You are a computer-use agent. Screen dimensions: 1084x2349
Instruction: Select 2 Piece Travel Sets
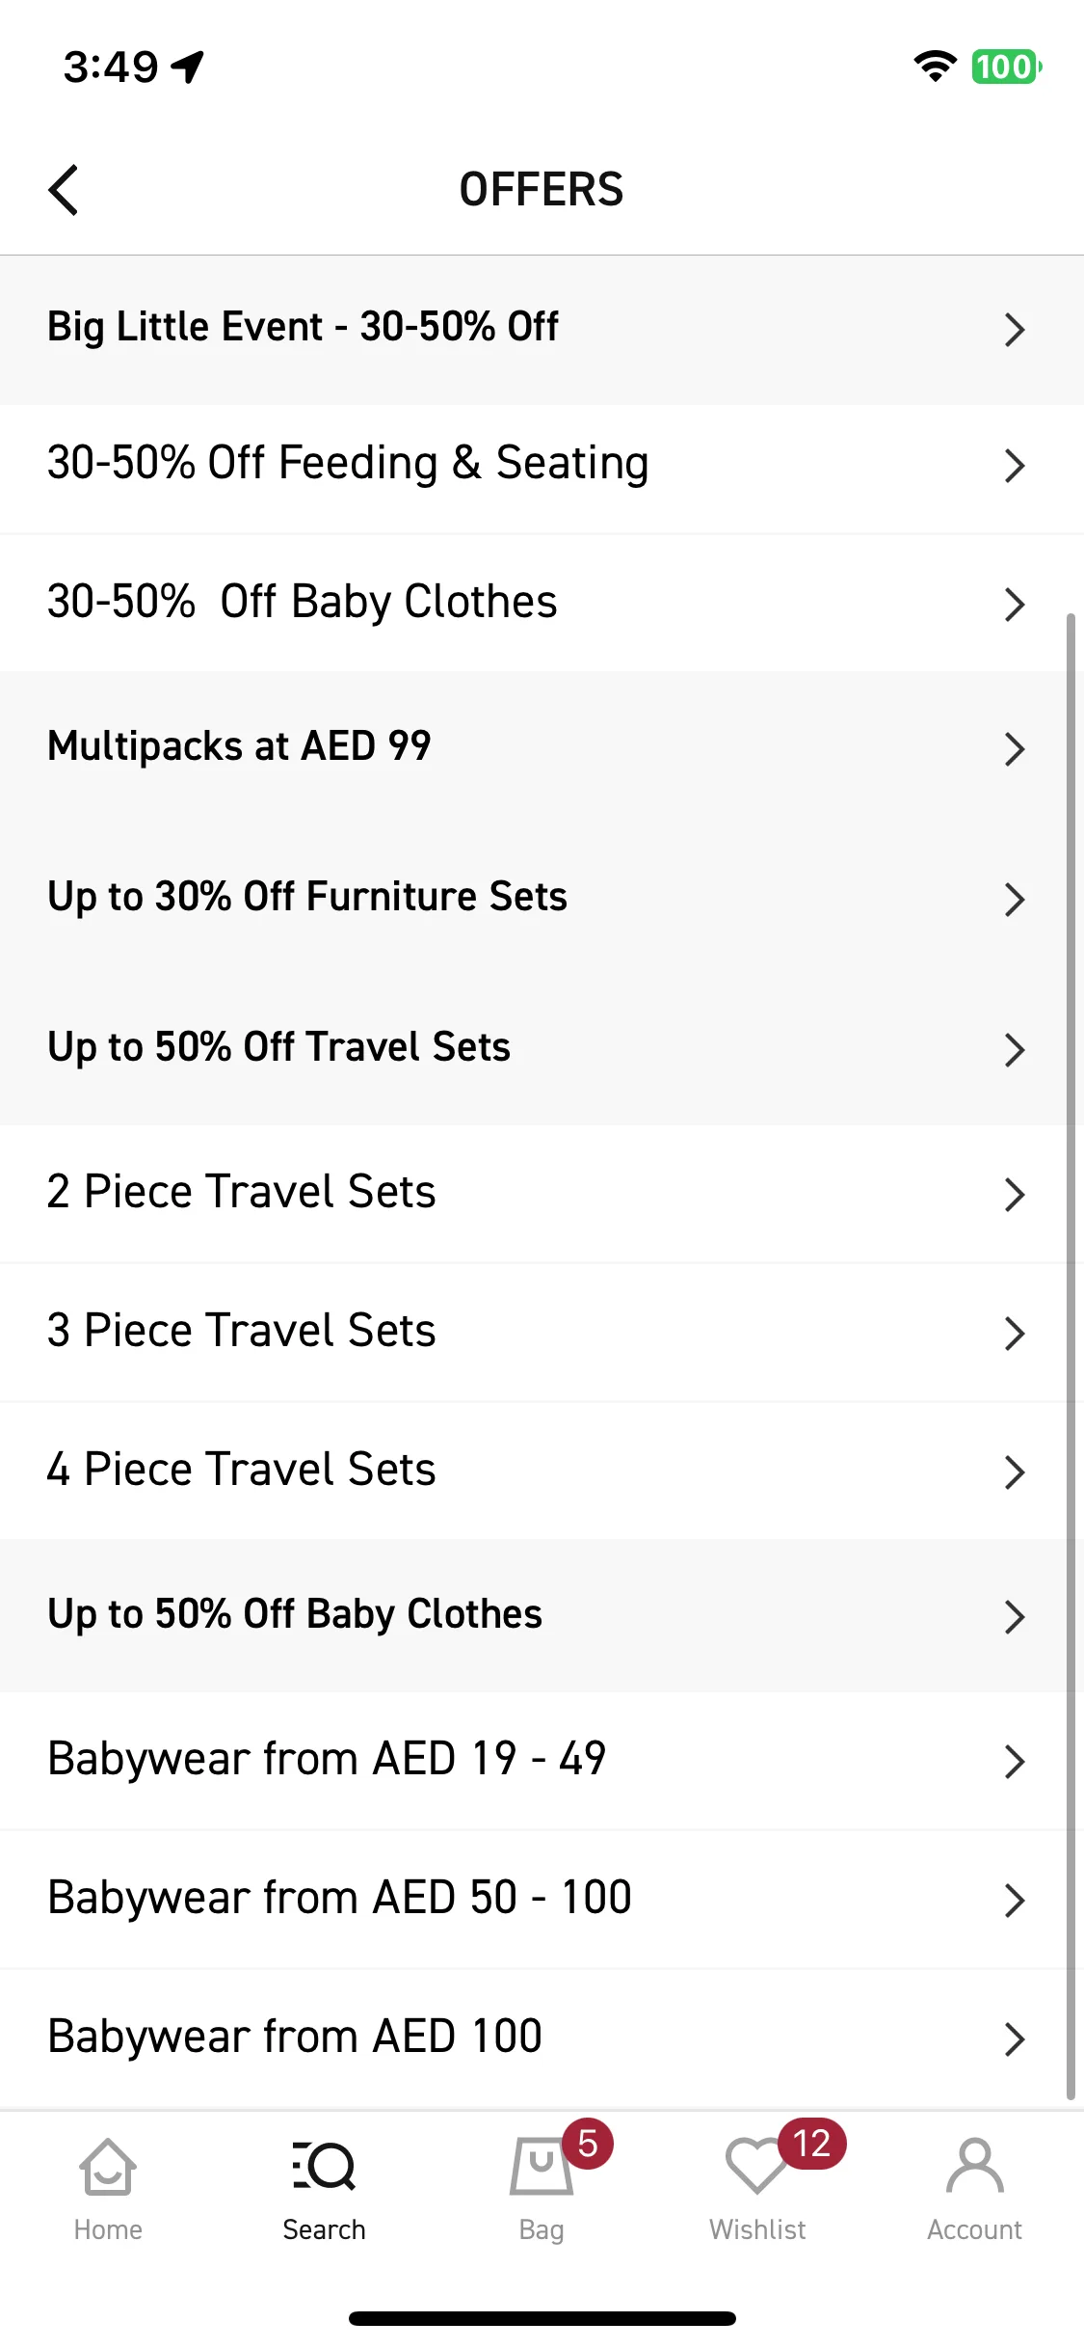pos(542,1194)
